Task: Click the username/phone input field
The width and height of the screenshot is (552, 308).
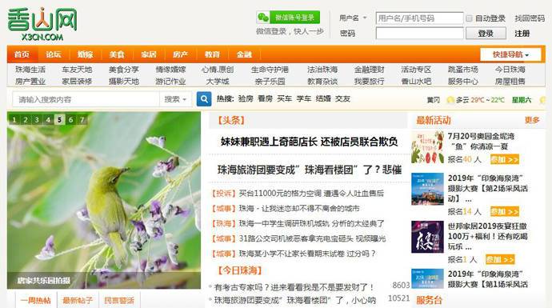Action: point(419,18)
